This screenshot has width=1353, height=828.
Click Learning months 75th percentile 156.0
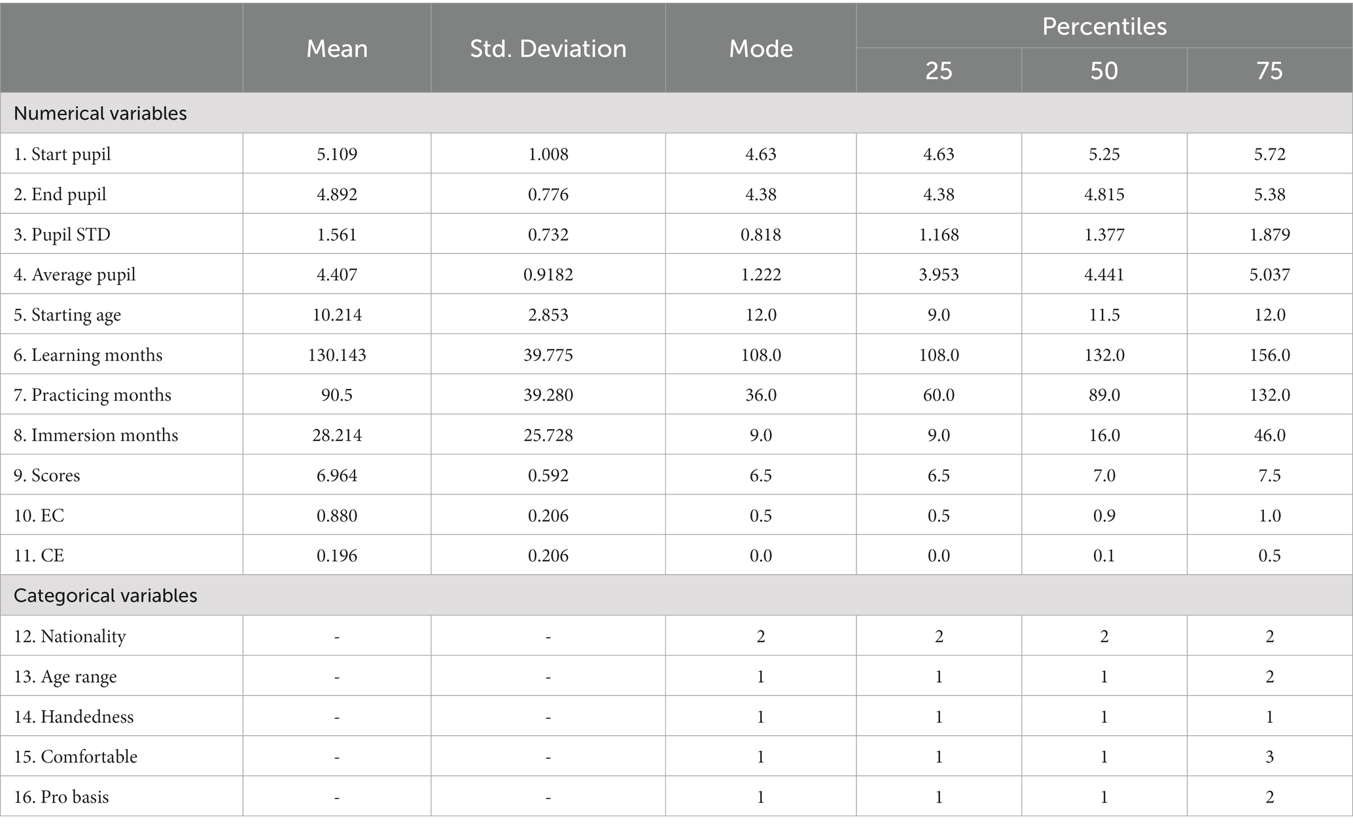click(1270, 355)
